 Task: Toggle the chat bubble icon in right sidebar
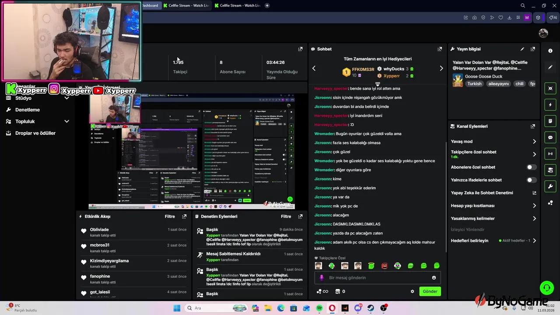pos(550,137)
